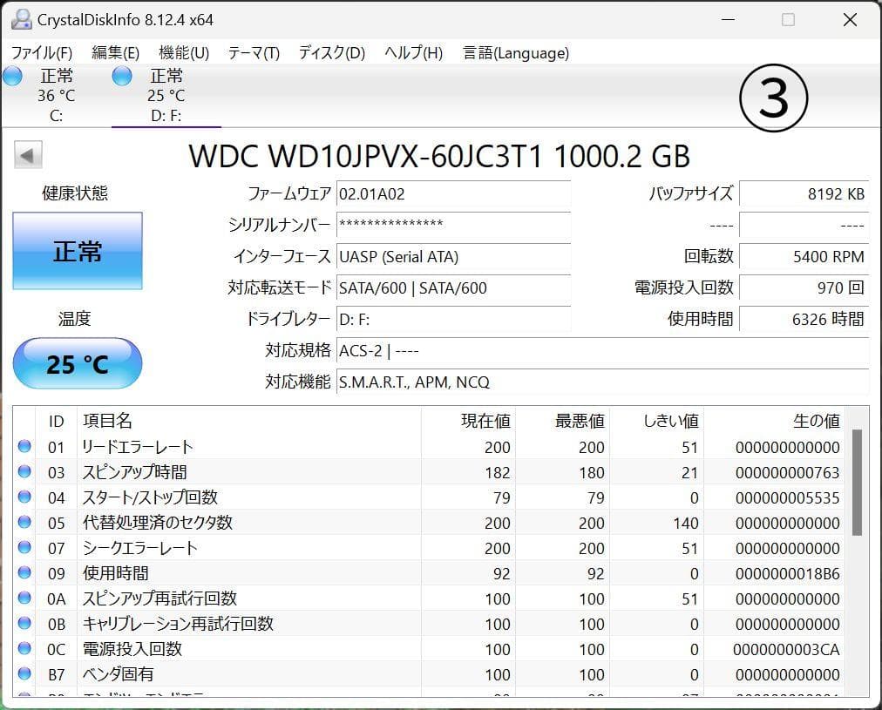Screen dimensions: 882x710
Task: Click the rotation rate value 5400 RPM
Action: [804, 256]
